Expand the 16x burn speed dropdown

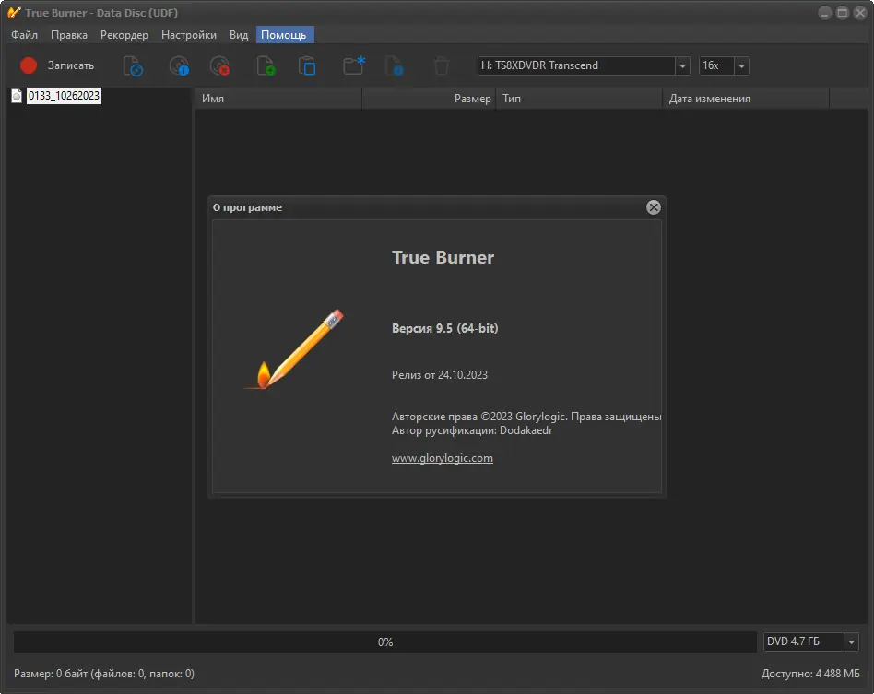pos(741,65)
